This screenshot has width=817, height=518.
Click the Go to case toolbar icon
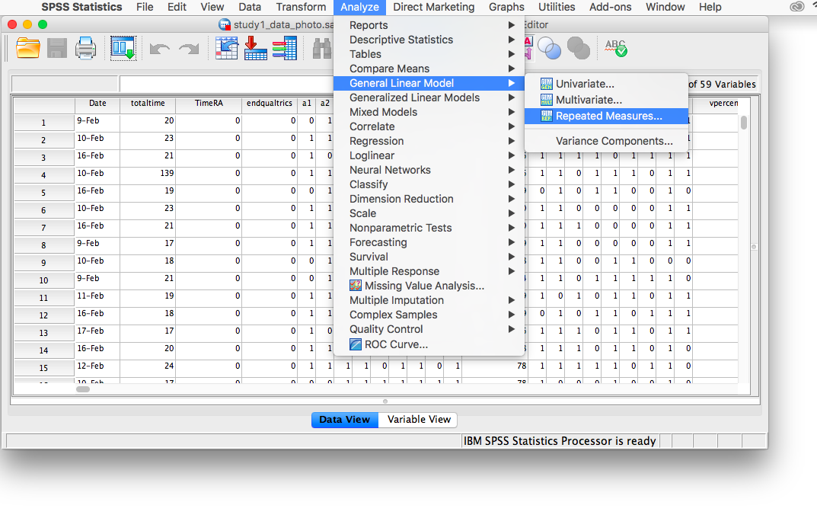pos(227,49)
